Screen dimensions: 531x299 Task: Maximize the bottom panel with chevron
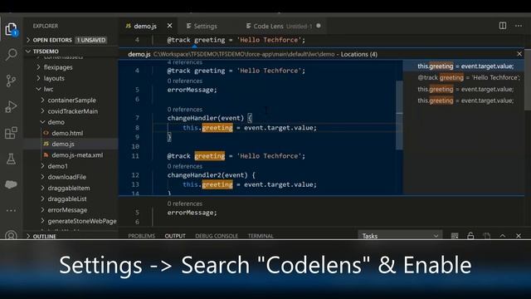[503, 236]
